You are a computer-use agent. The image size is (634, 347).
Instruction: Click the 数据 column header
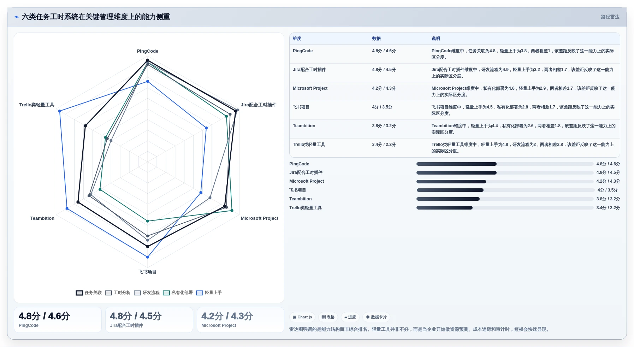377,39
